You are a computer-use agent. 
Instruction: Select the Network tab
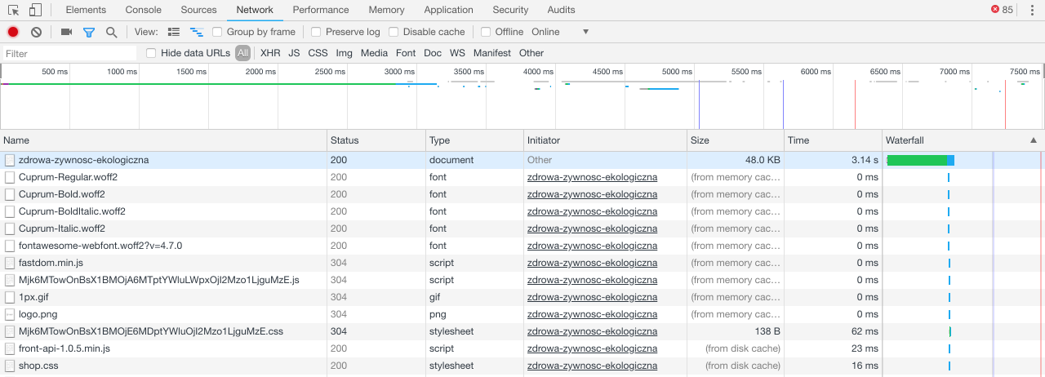[x=255, y=10]
